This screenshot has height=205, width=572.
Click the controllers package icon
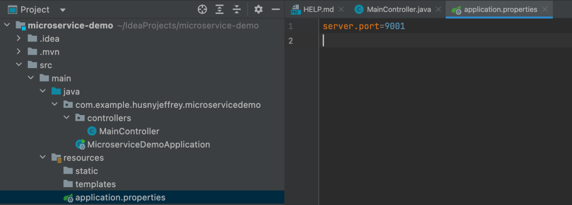80,118
